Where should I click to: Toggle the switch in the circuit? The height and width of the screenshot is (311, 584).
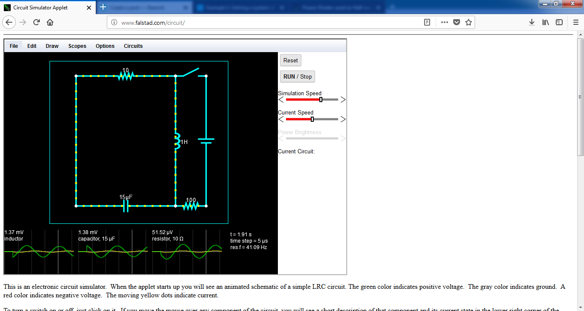pyautogui.click(x=191, y=72)
